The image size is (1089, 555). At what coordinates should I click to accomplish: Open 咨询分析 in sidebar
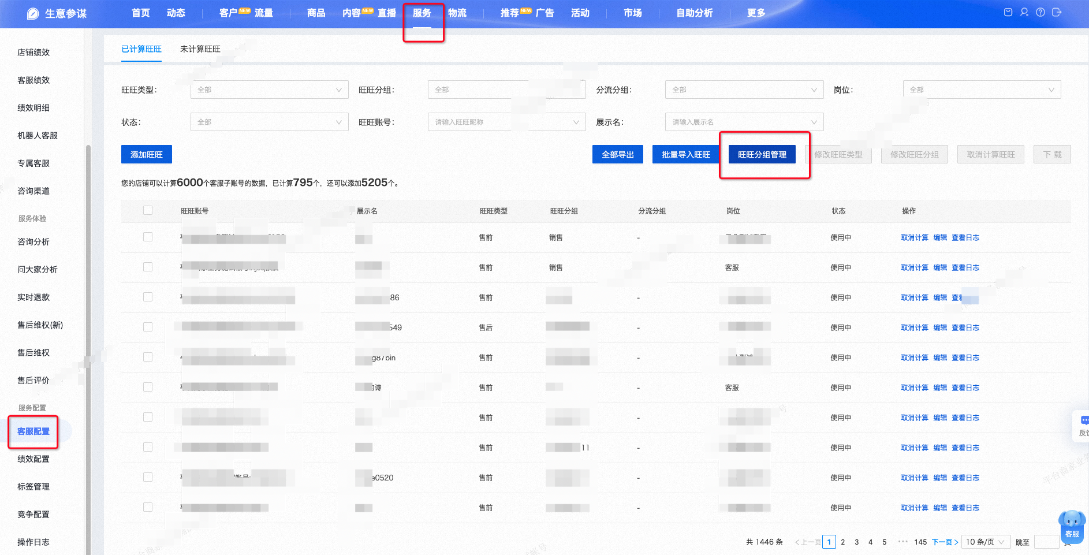(33, 242)
